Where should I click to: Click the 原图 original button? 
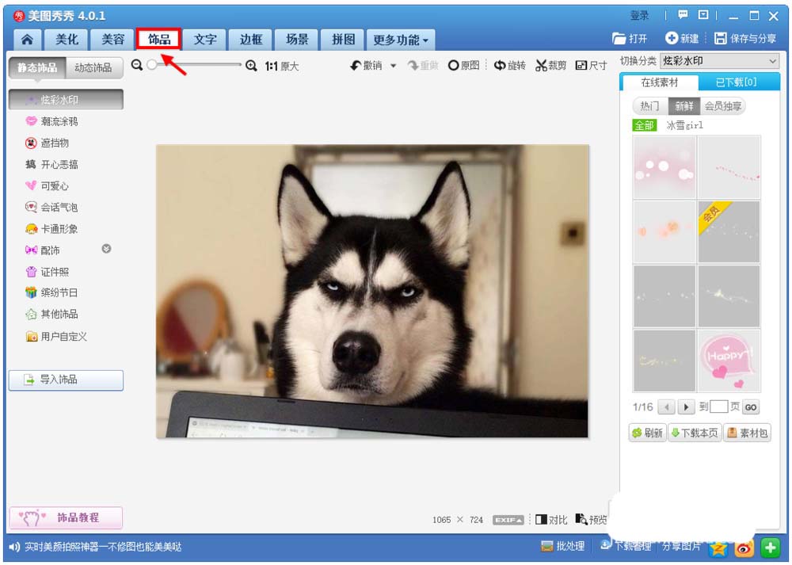463,66
